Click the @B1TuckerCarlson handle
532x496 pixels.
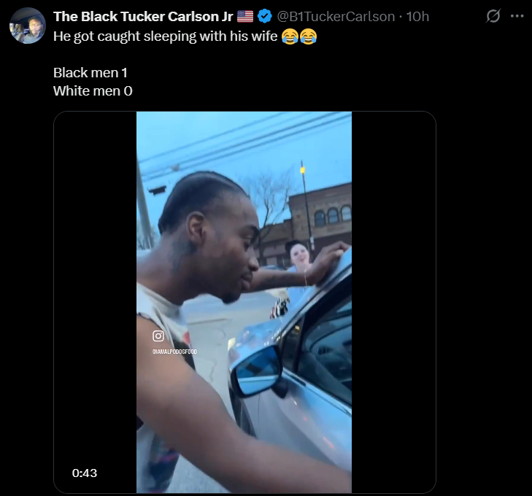(x=336, y=16)
